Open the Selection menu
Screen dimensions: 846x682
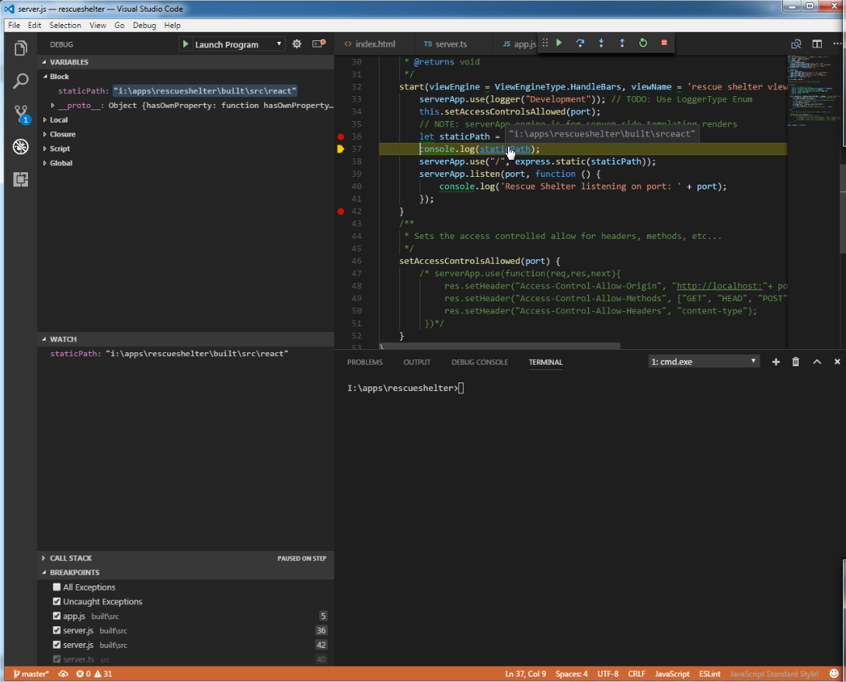65,26
